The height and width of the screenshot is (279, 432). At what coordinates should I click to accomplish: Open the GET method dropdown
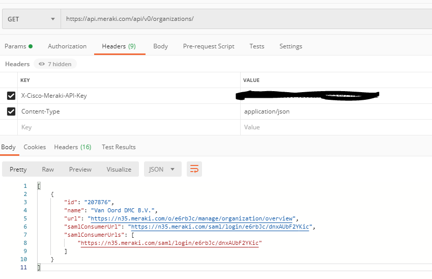[31, 19]
